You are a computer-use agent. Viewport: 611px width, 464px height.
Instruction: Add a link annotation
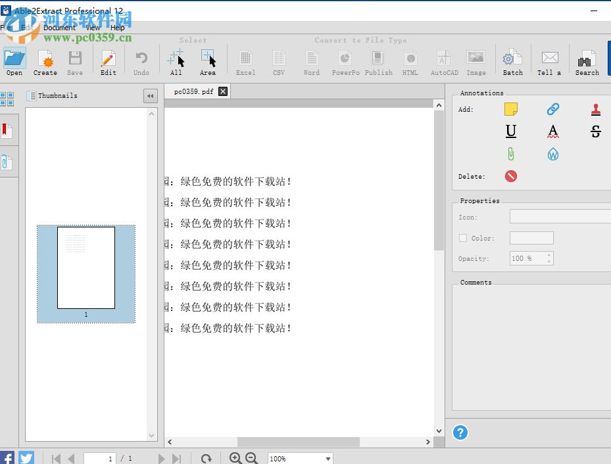point(553,109)
